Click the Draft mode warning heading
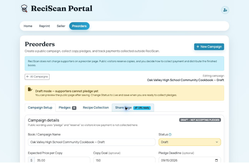This screenshot has width=249, height=163. coord(67,91)
